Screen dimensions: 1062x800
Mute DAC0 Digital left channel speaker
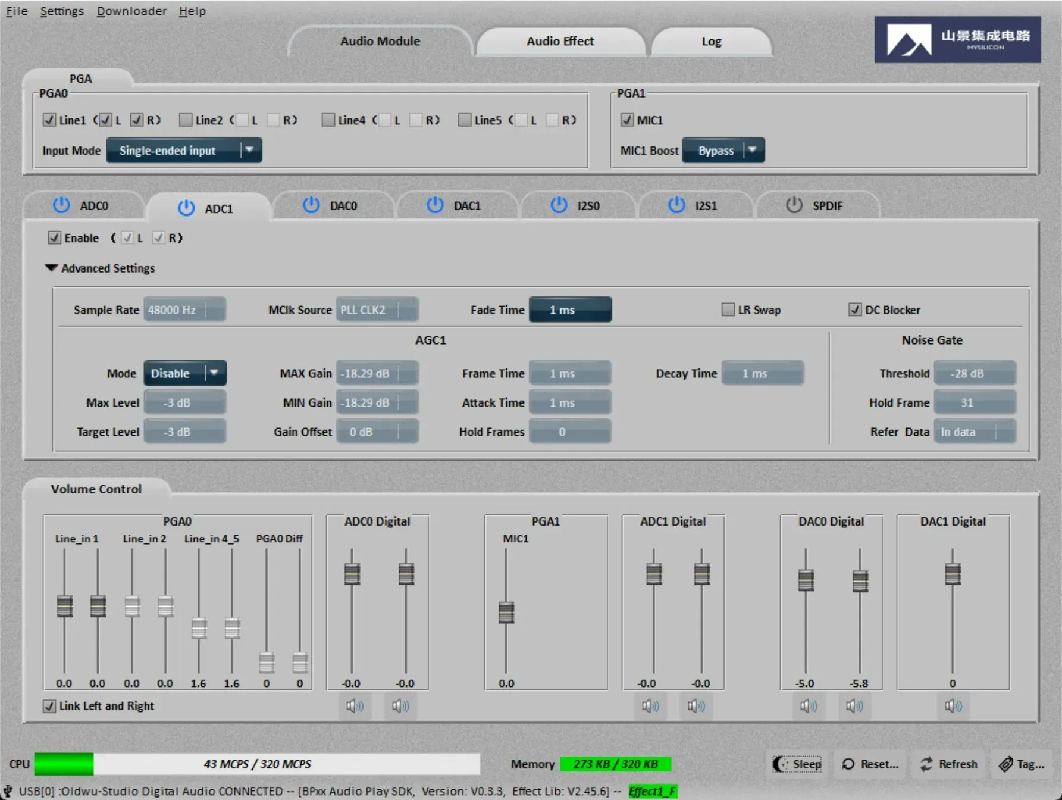809,706
